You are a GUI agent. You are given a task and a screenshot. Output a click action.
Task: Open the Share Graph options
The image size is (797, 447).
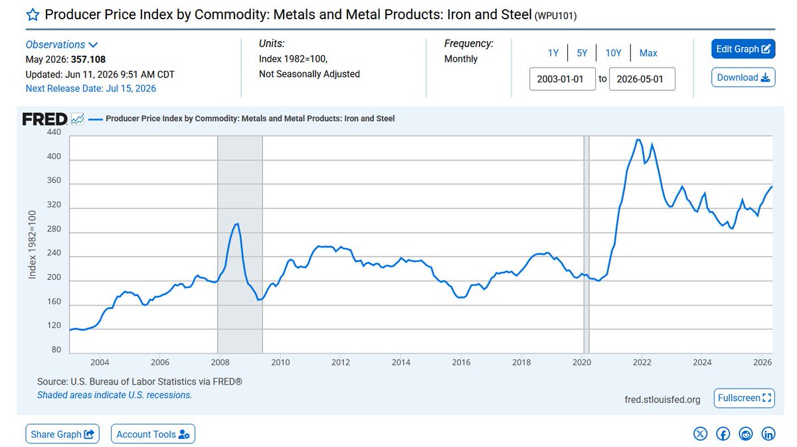pos(62,434)
